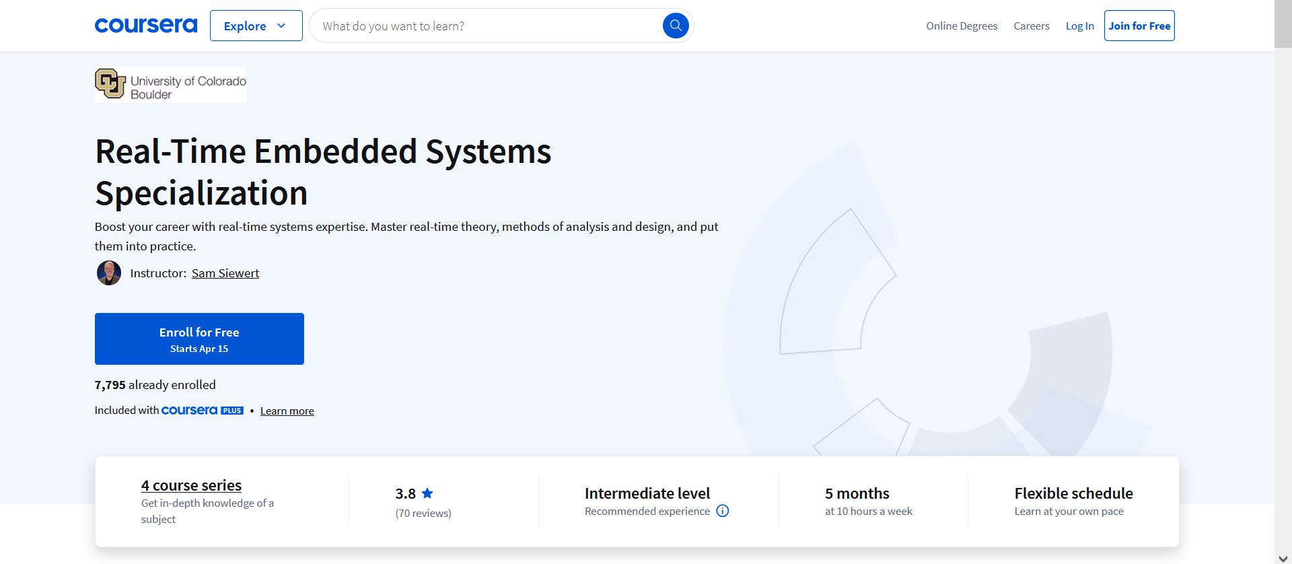The height and width of the screenshot is (564, 1292).
Task: Open instructor Sam Siewert's profile link
Action: point(225,273)
